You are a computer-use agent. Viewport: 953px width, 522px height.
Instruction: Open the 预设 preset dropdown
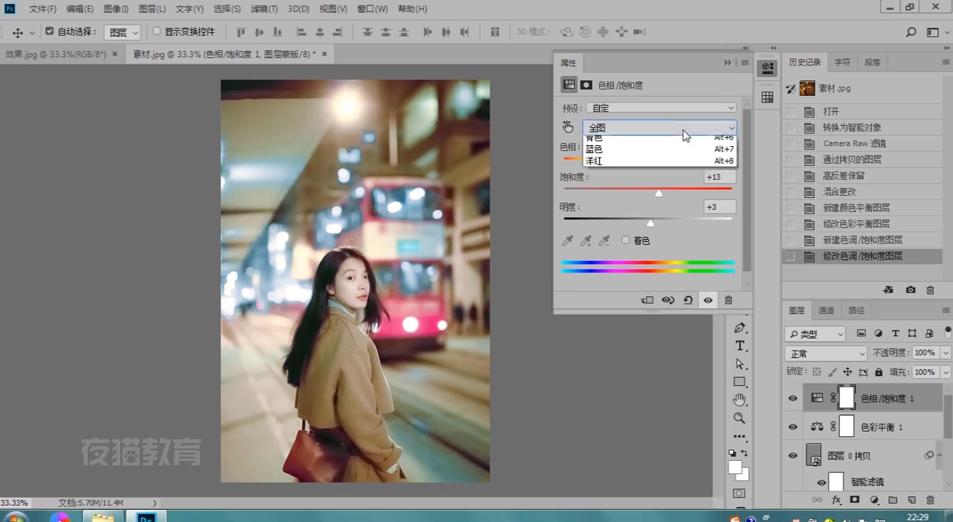pyautogui.click(x=662, y=108)
